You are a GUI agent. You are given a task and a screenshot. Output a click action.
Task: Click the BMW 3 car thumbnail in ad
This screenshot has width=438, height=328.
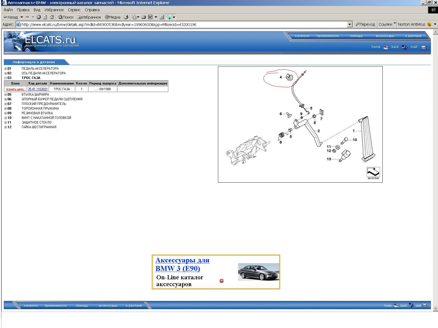point(259,272)
